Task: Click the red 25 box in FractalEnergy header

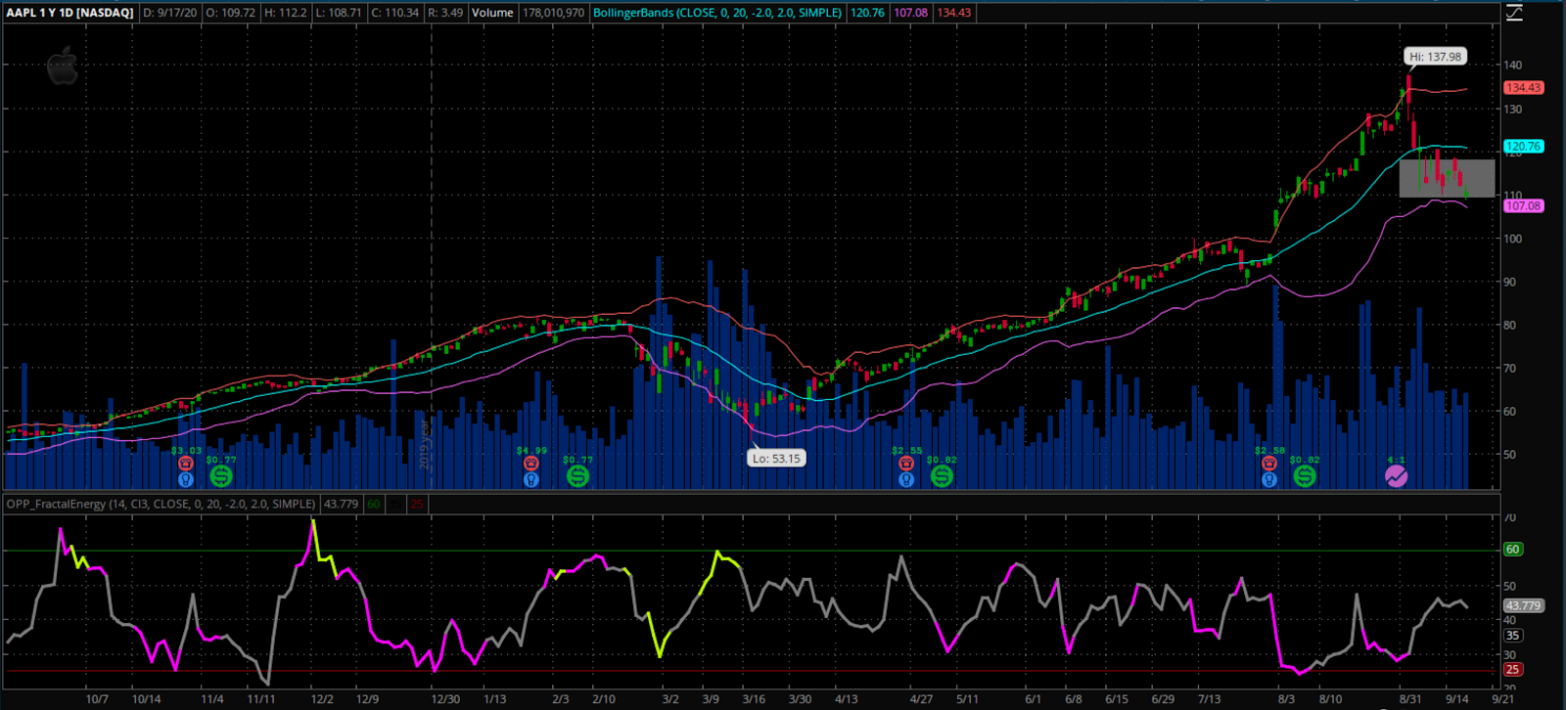Action: [417, 504]
